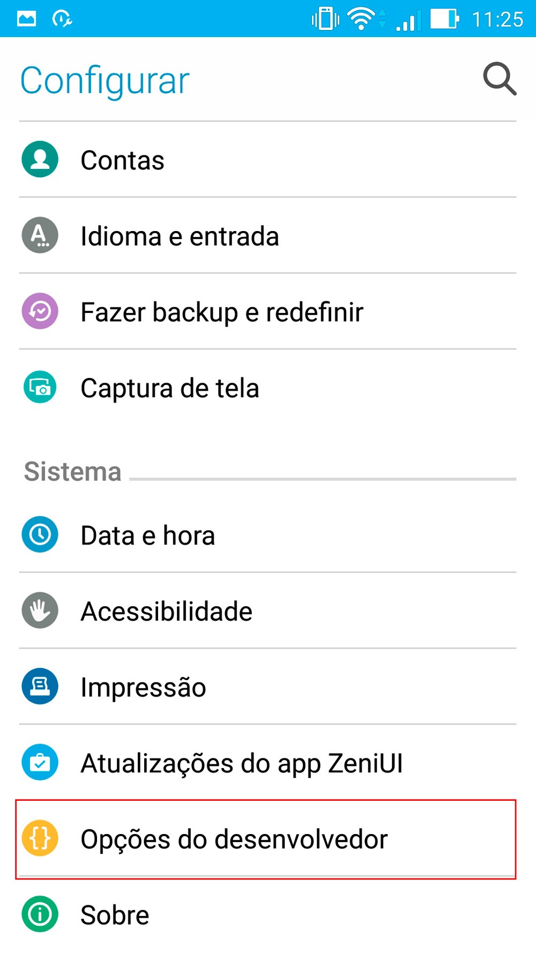Viewport: 536px width, 953px height.
Task: Go to Atualizações do app ZenUI
Action: tap(241, 763)
